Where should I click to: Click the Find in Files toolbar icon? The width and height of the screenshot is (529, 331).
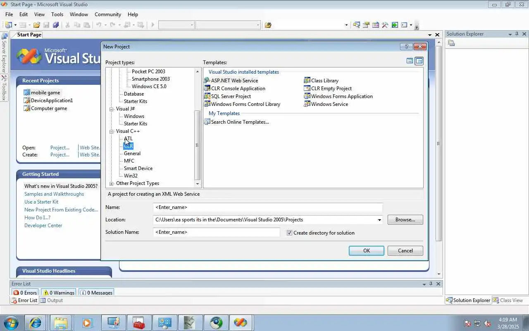pos(268,25)
